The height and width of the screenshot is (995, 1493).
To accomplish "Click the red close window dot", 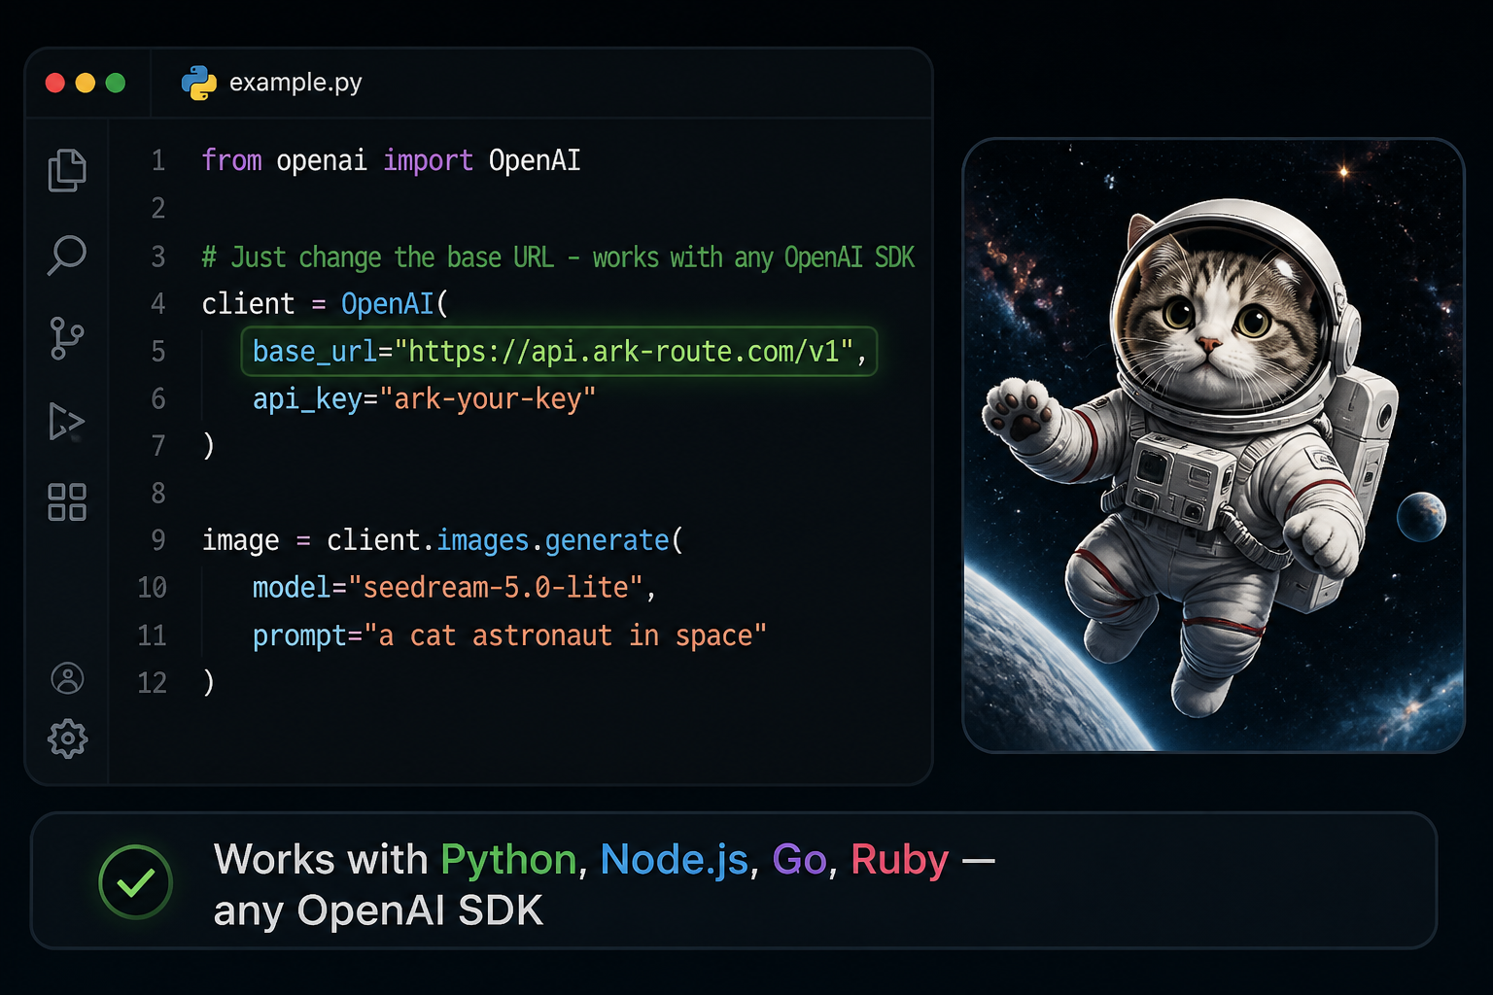I will point(55,84).
